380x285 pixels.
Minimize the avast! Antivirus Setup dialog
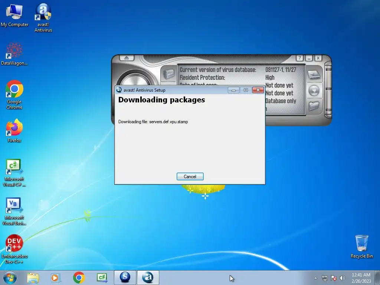pyautogui.click(x=234, y=90)
